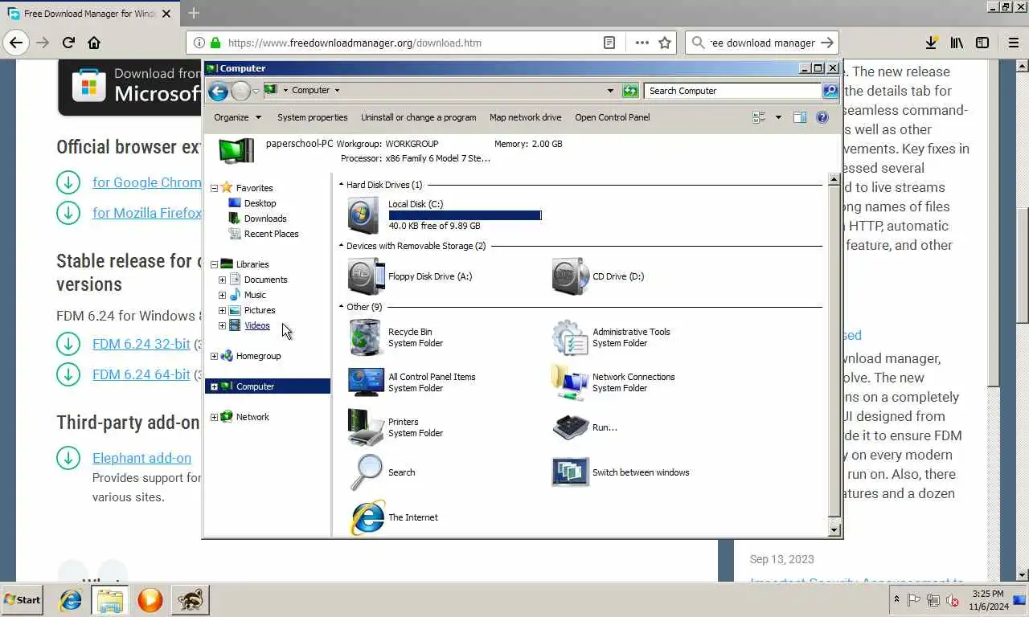Click the Change your view icon

(759, 117)
